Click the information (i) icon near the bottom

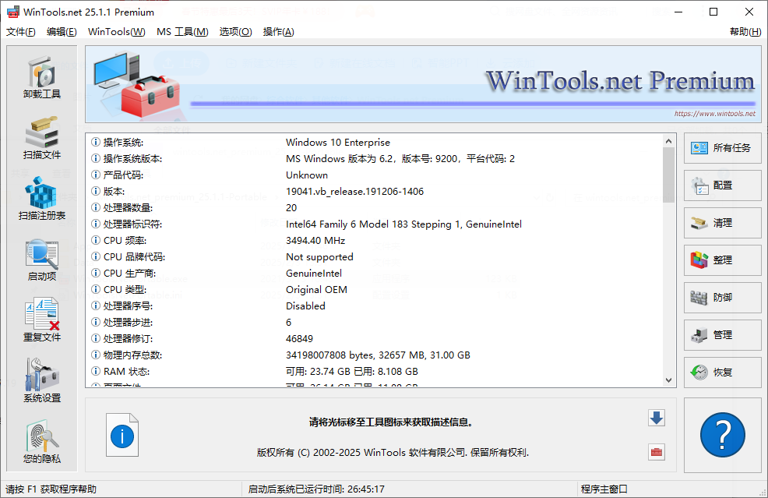click(x=122, y=436)
